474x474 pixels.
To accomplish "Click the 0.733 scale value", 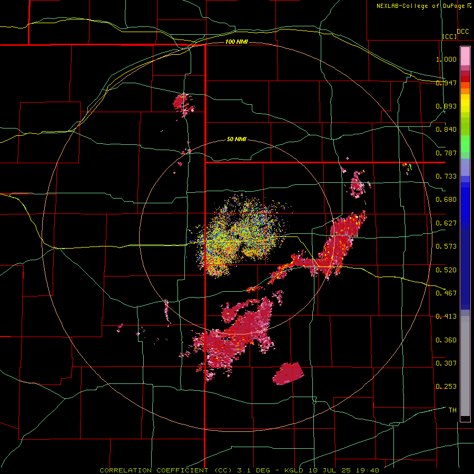I will pos(446,176).
